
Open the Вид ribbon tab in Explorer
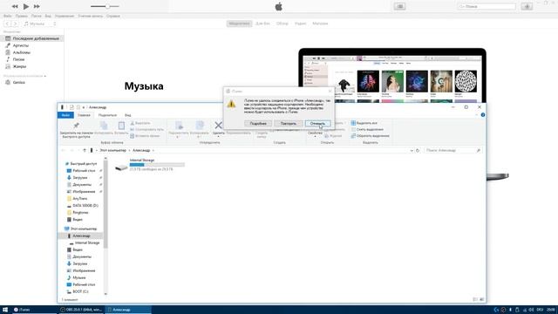click(x=128, y=115)
